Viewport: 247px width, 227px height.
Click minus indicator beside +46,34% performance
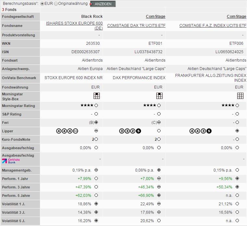tap(159, 187)
